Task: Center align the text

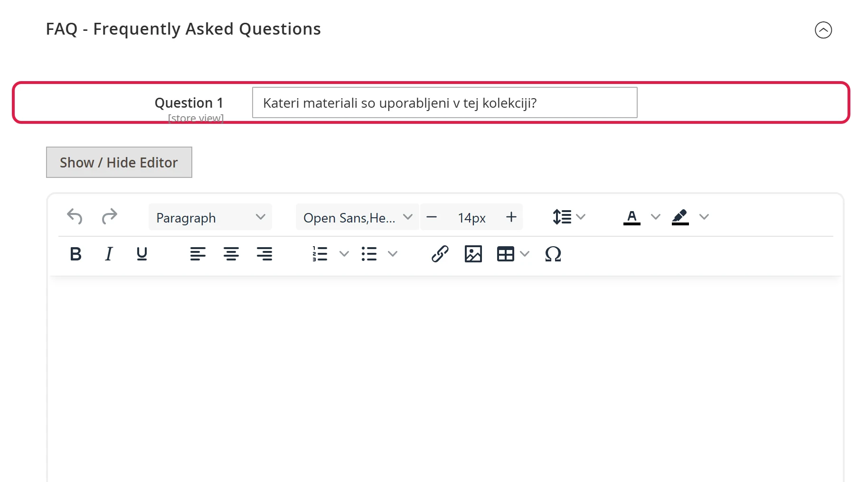Action: click(x=231, y=254)
